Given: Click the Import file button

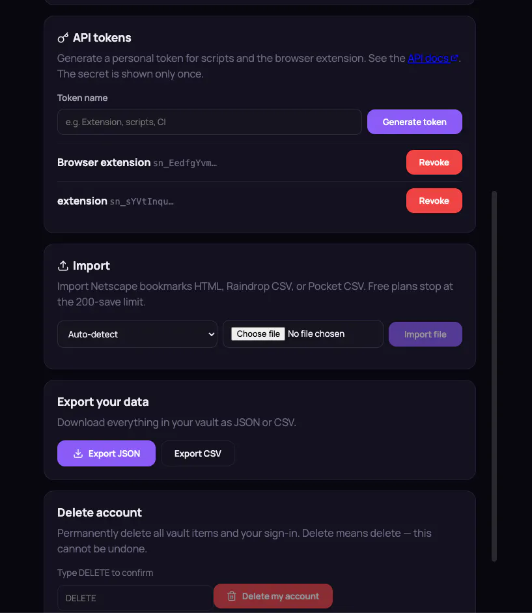Looking at the screenshot, I should [425, 334].
